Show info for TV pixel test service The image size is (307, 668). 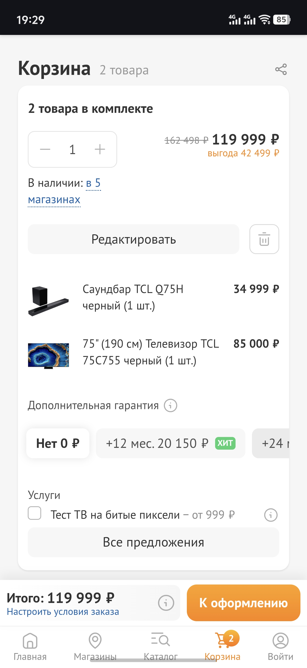271,515
